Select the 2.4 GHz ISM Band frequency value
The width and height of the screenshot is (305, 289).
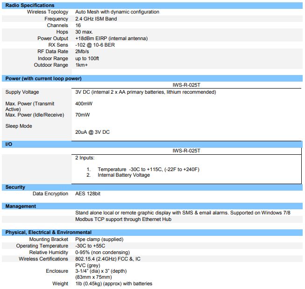[96, 19]
